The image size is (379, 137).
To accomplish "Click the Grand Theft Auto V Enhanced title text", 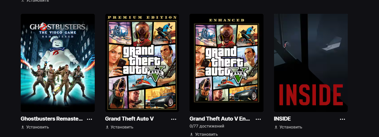I will 220,119.
